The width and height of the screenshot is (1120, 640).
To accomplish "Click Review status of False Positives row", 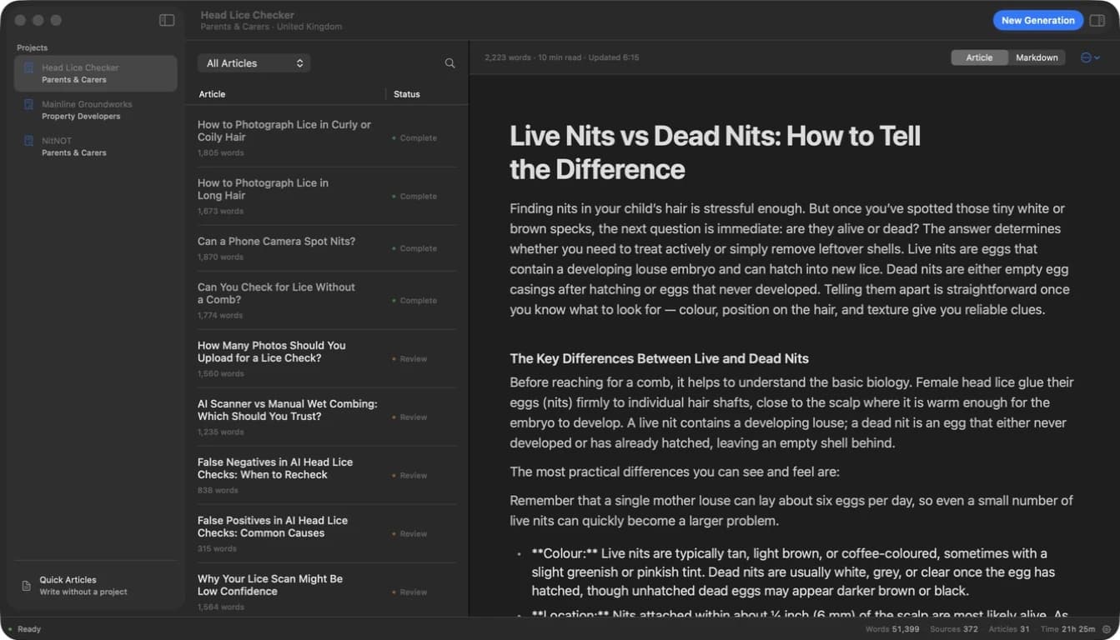I will (x=409, y=534).
